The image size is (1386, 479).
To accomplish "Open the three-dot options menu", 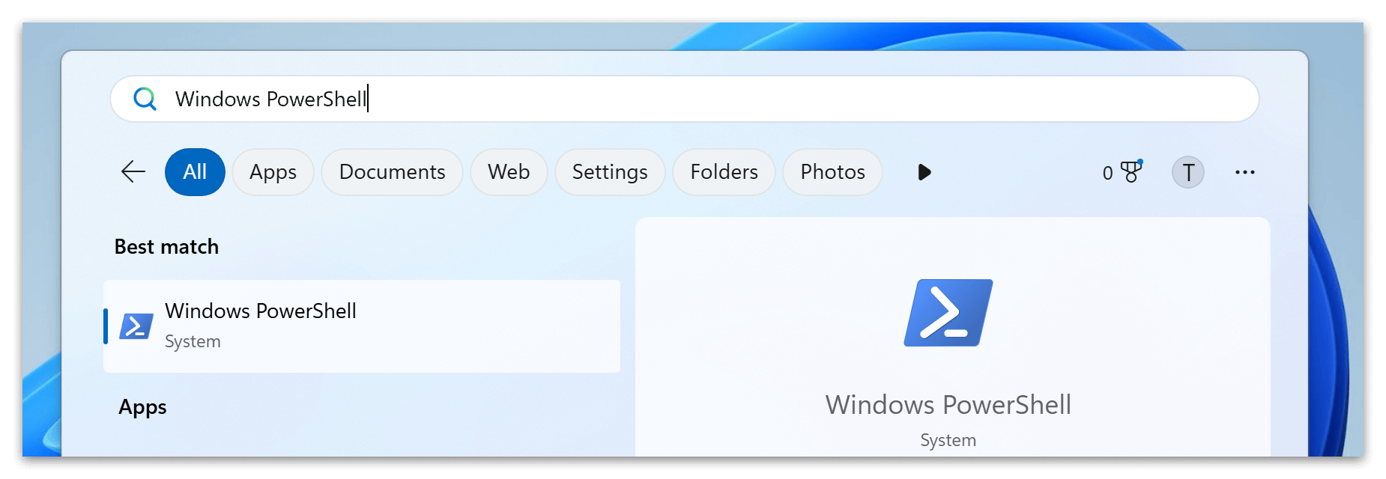I will point(1244,172).
